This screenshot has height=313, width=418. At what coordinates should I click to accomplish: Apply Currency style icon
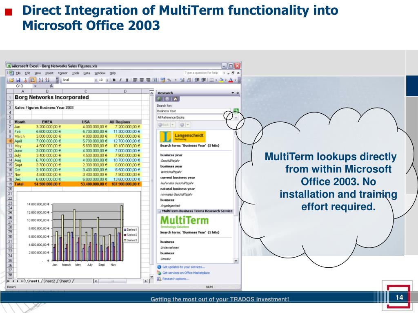[162, 80]
